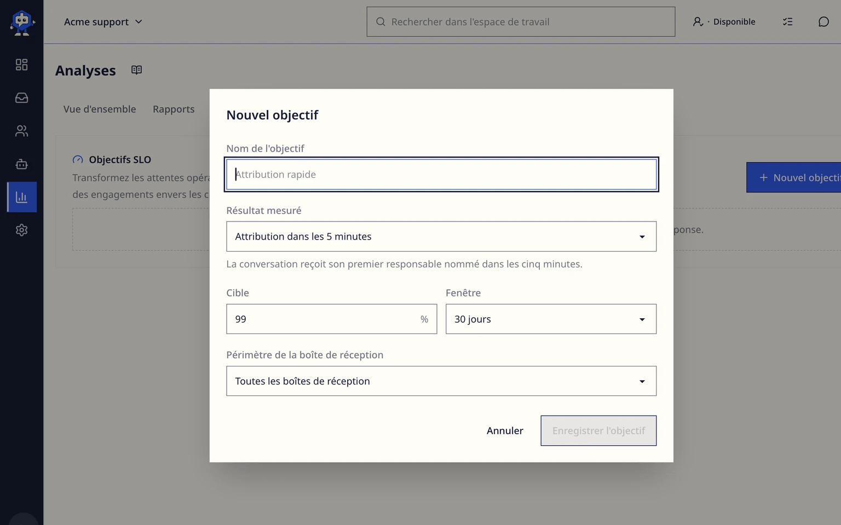
Task: Expand the Fenêtre 30 jours dropdown
Action: pyautogui.click(x=551, y=319)
